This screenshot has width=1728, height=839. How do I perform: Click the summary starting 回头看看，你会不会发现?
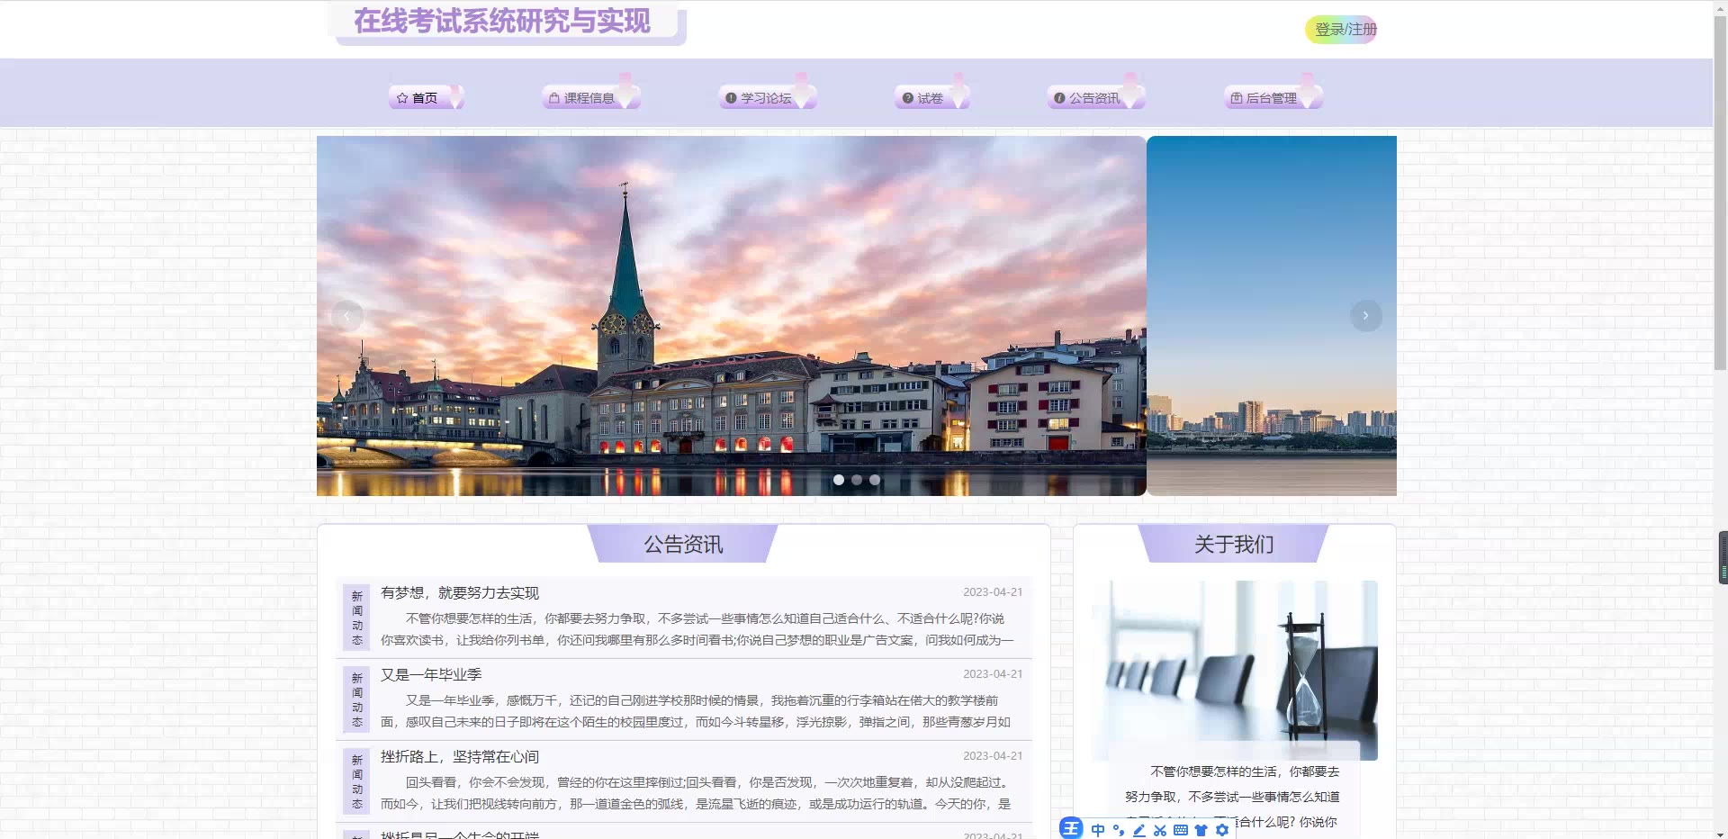click(x=697, y=793)
